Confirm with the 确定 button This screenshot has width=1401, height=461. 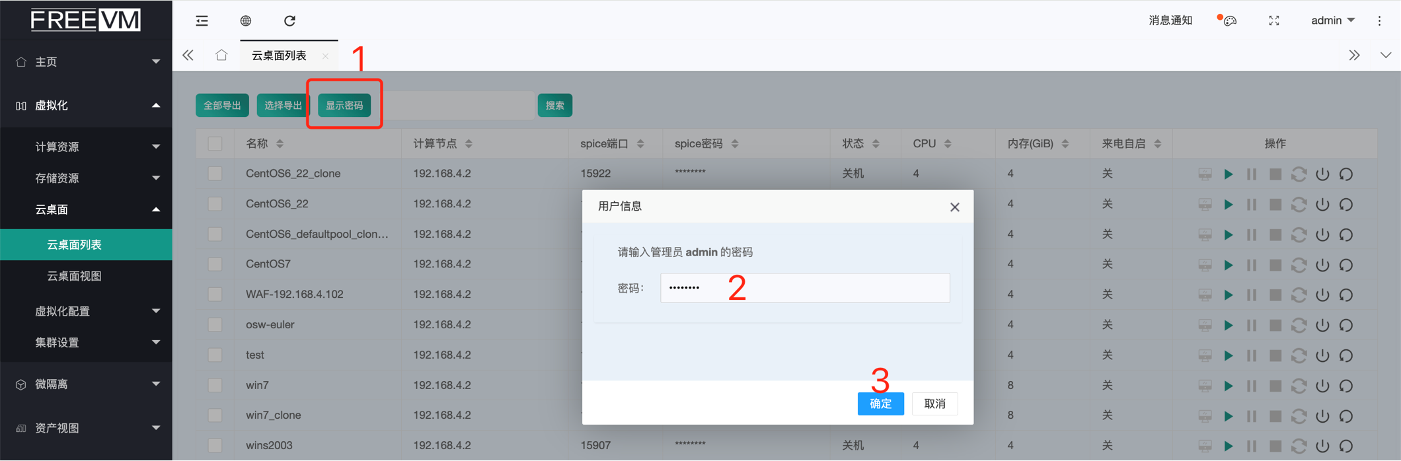(x=881, y=404)
